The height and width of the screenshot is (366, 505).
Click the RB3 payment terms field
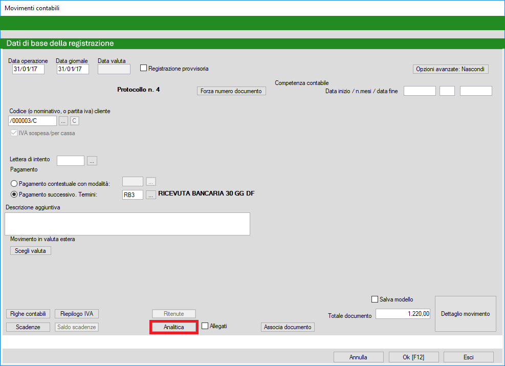[133, 195]
